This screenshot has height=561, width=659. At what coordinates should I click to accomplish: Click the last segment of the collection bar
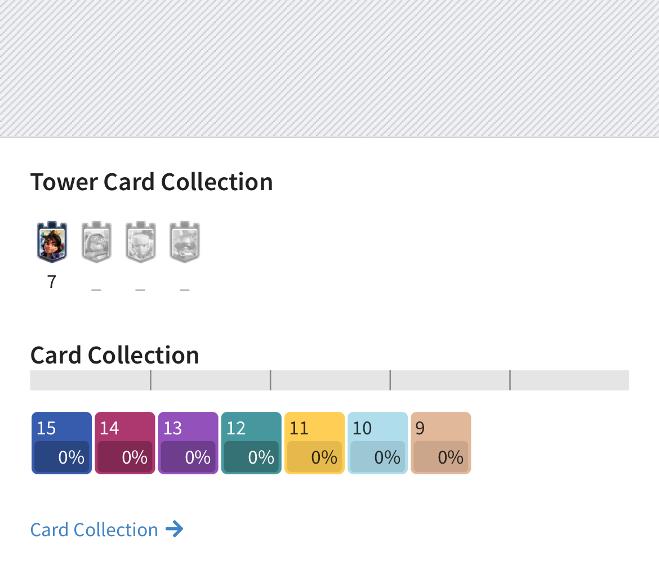(x=569, y=380)
